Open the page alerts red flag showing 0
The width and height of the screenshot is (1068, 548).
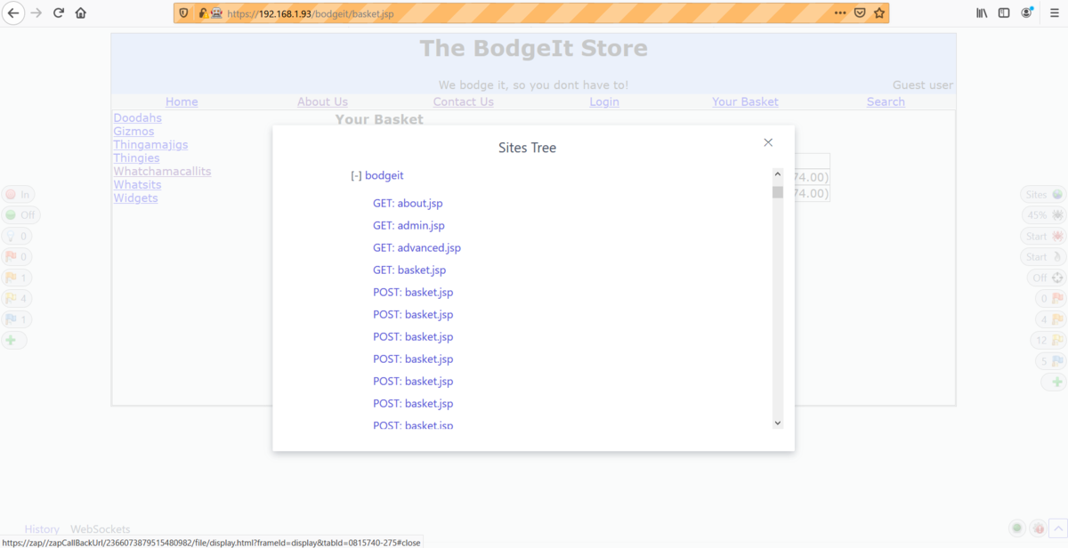point(16,257)
